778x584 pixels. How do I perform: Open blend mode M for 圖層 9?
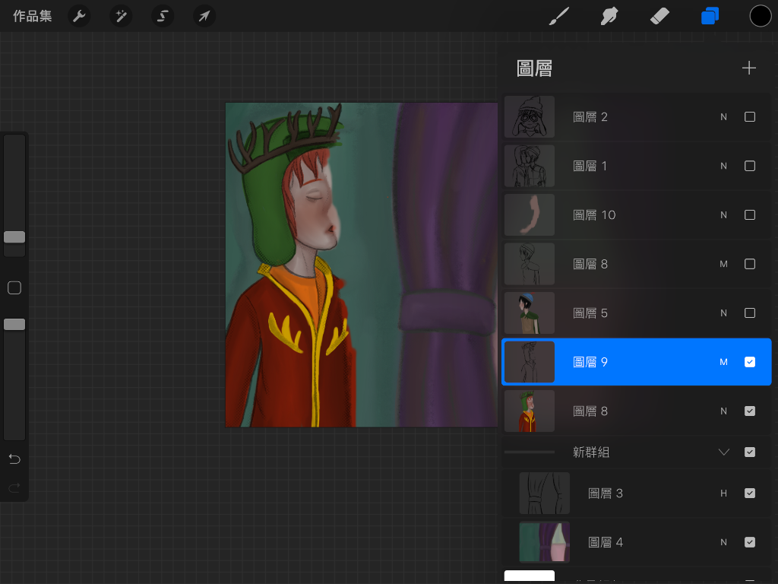723,362
